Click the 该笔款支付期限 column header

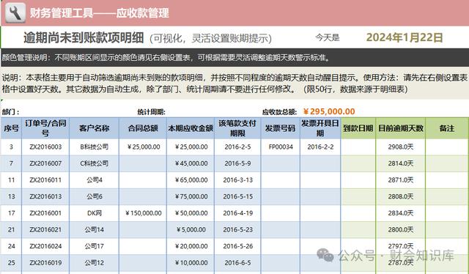coord(237,128)
